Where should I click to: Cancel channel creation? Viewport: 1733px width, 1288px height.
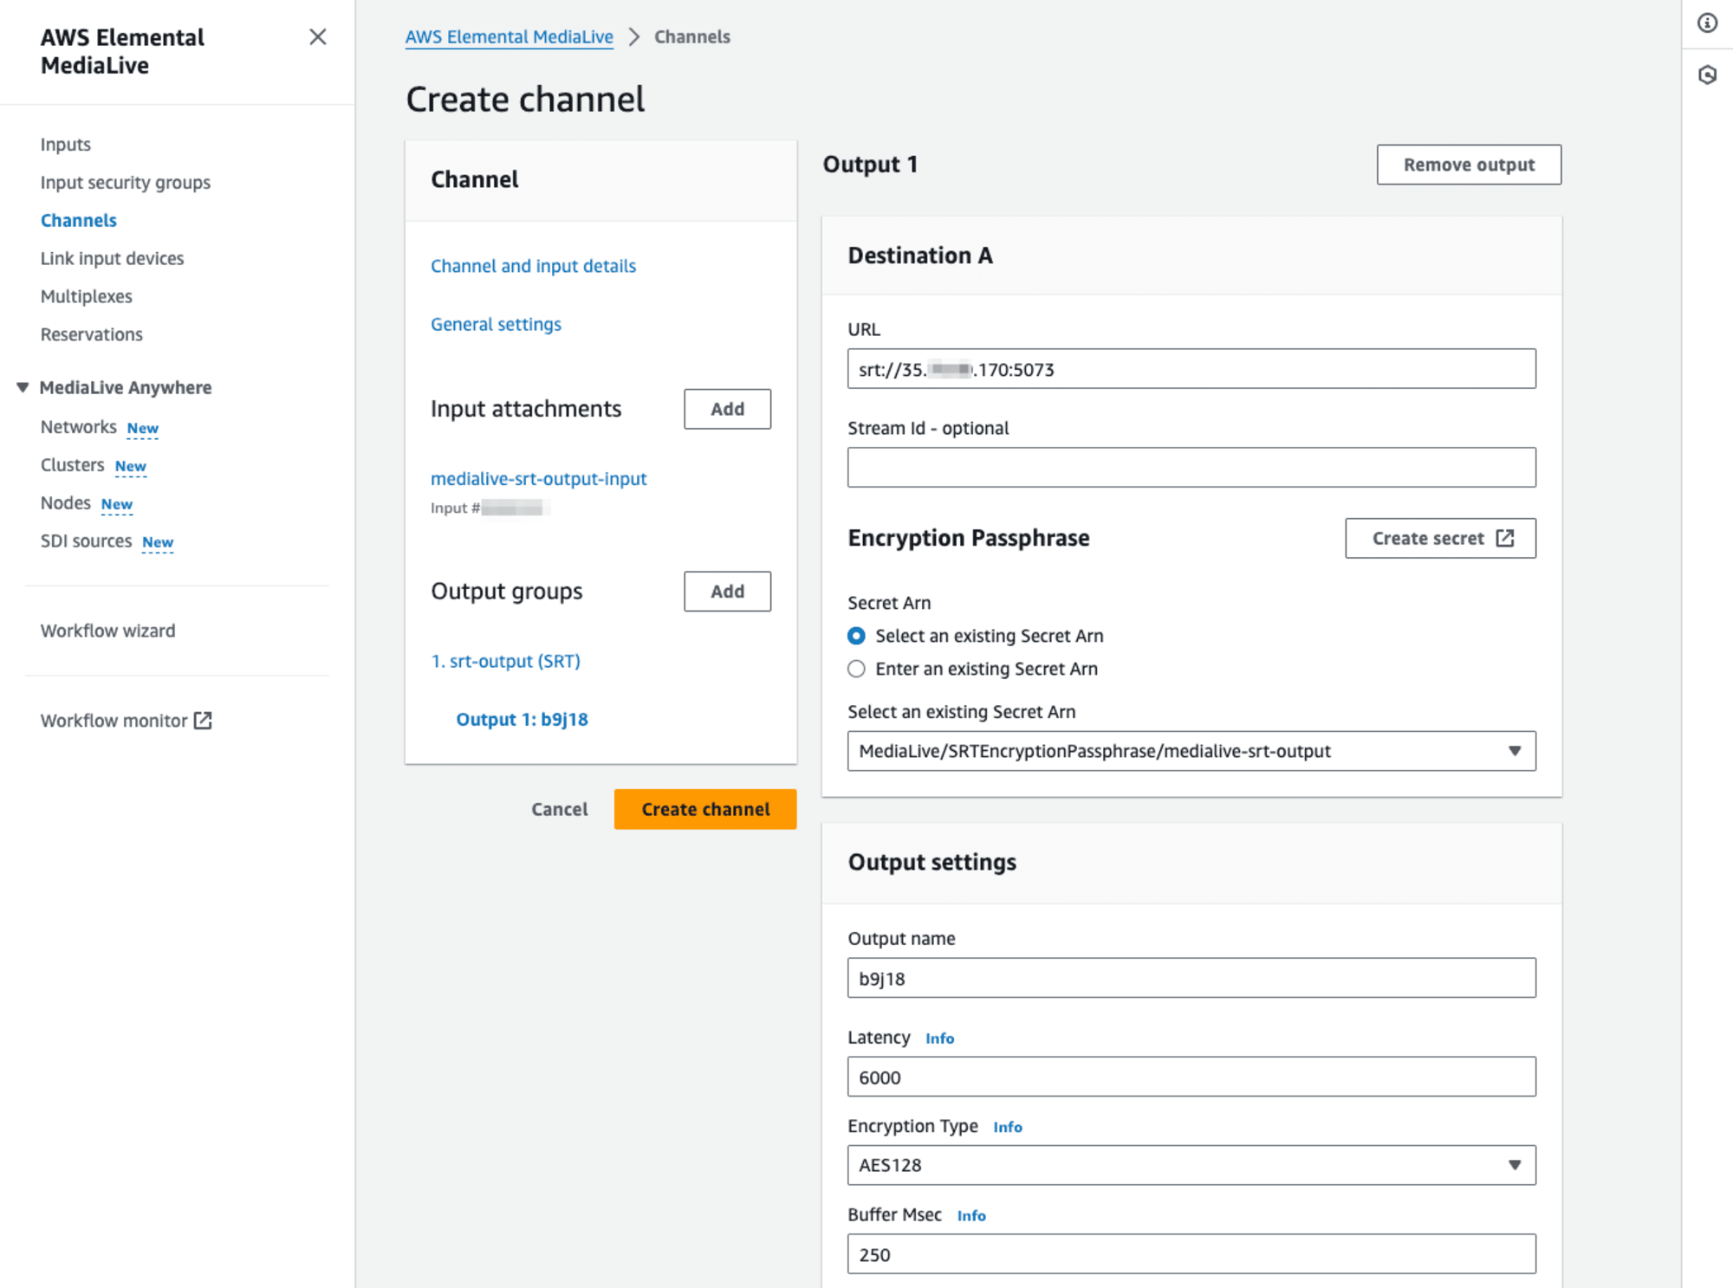[x=560, y=809]
